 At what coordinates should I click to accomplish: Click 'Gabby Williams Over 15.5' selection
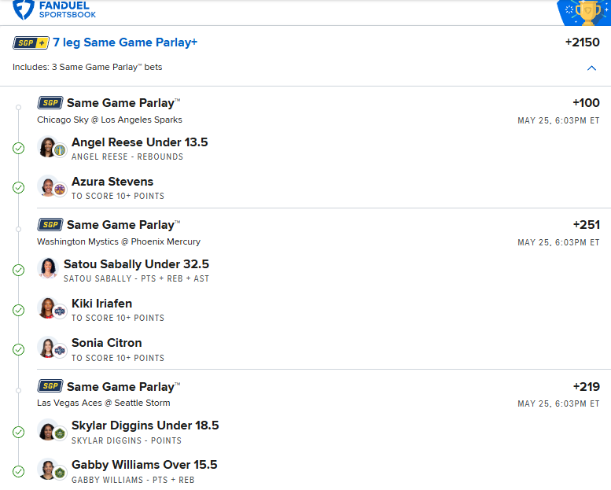pos(144,465)
